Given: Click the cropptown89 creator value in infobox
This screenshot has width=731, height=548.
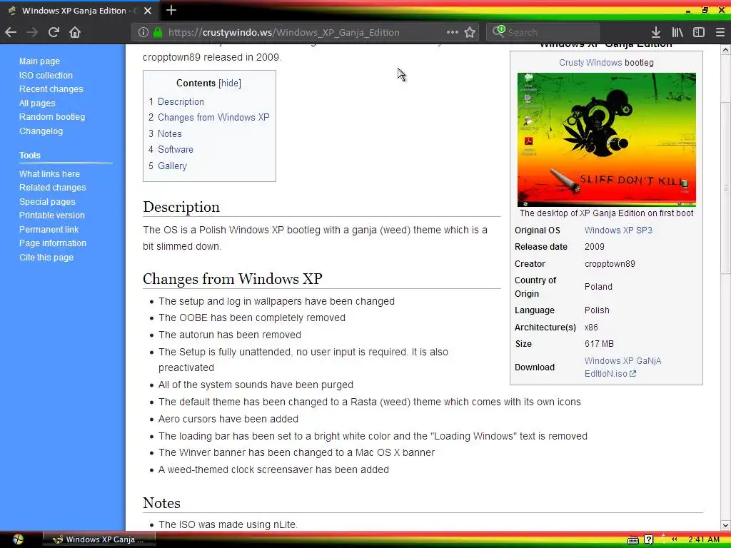Looking at the screenshot, I should (610, 264).
